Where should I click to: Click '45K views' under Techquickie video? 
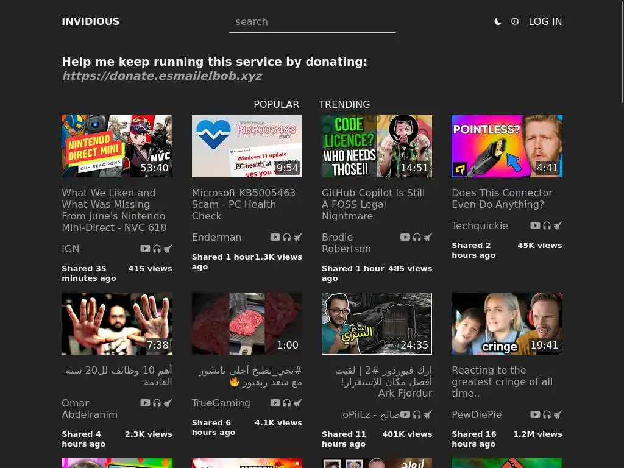(540, 245)
